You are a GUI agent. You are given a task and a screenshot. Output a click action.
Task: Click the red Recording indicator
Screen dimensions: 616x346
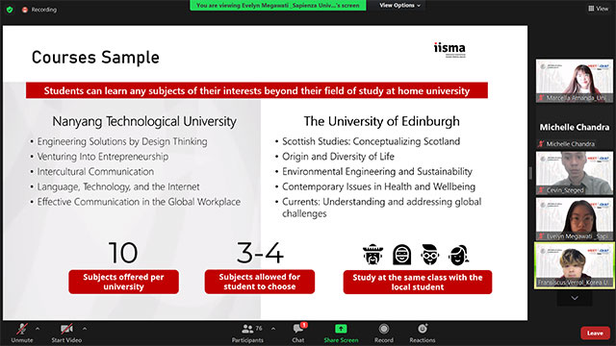coord(39,10)
